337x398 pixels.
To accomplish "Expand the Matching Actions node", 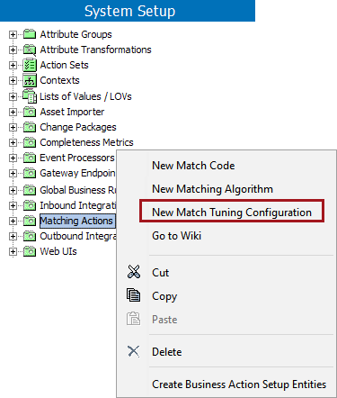I will pos(13,221).
